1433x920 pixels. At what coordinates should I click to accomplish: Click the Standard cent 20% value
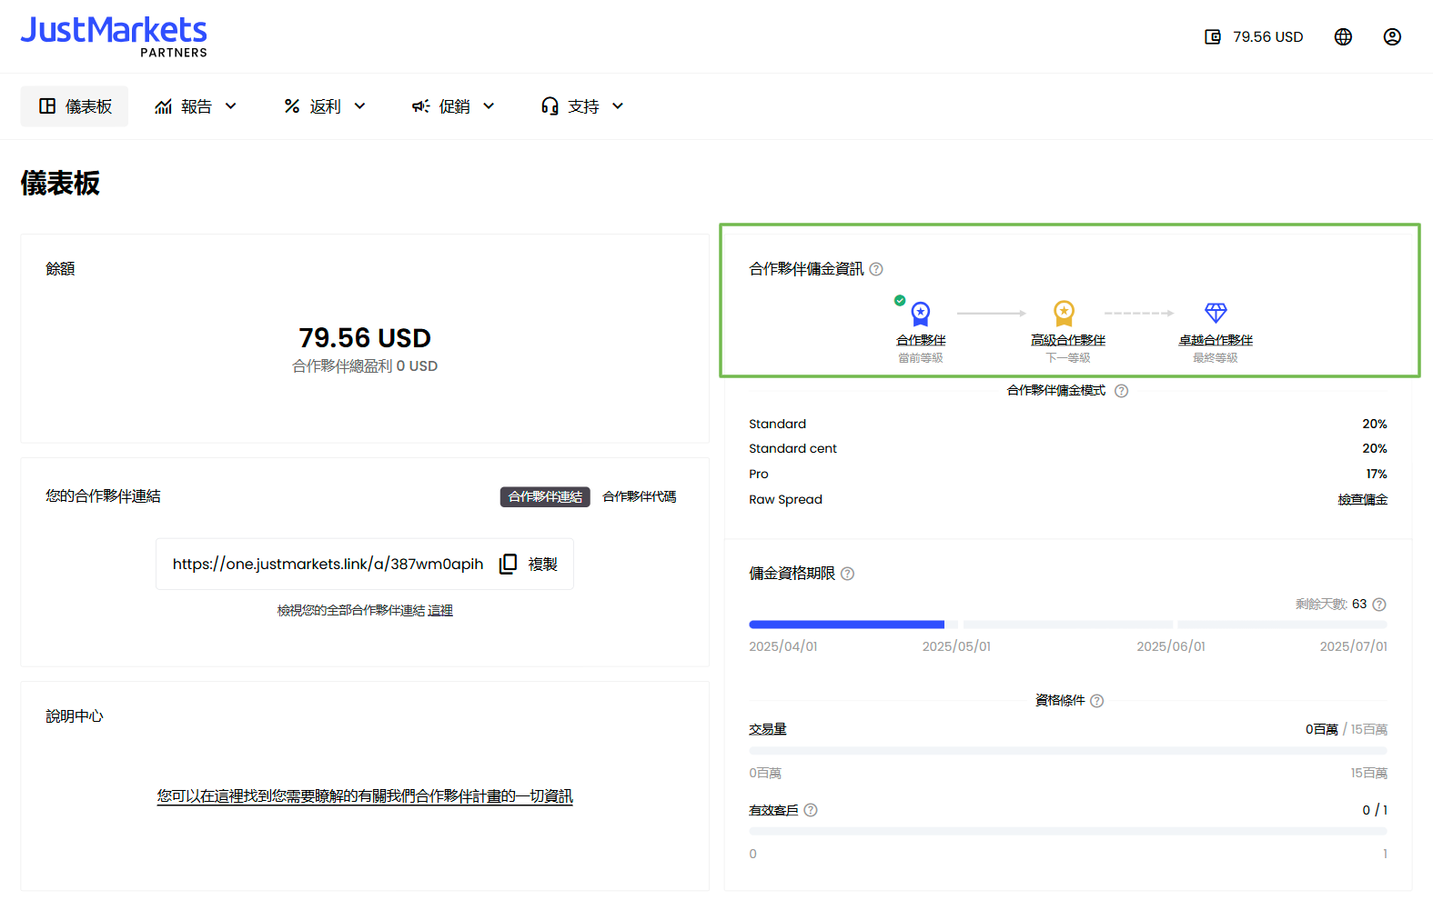(1375, 449)
